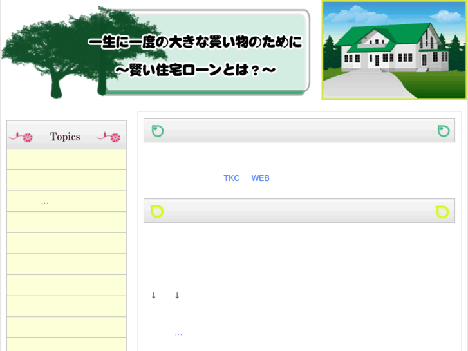Viewport: 468px width, 351px height.
Task: Click the first down arrow in the article
Action: click(154, 296)
